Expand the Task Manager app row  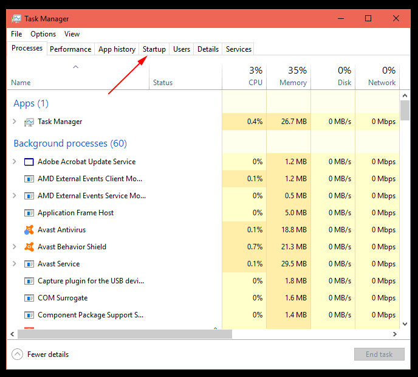(15, 122)
